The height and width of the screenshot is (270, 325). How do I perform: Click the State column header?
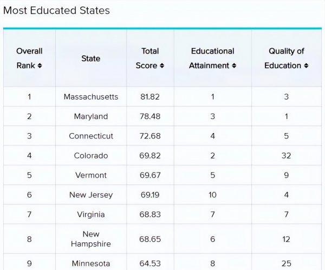tap(90, 58)
